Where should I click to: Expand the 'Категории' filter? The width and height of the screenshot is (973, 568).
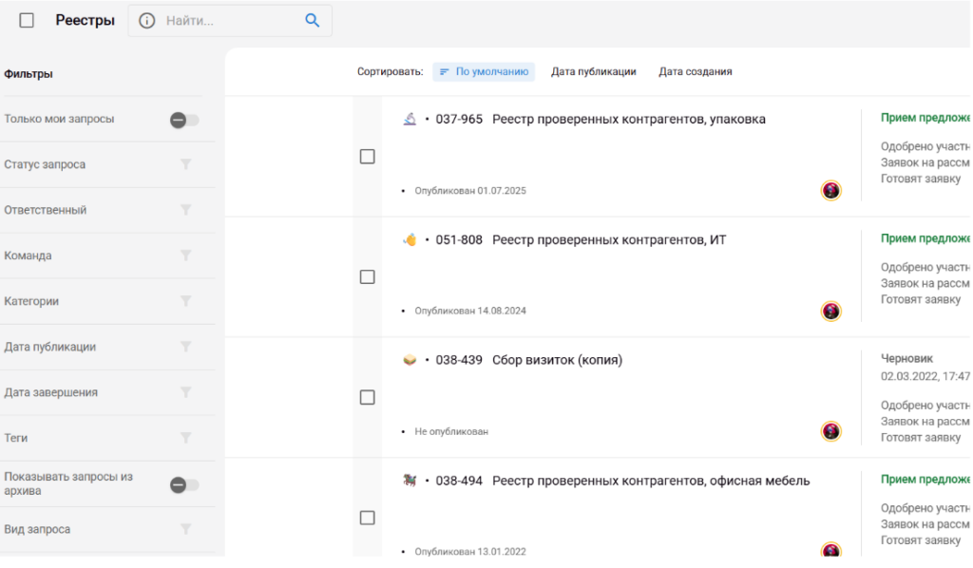(186, 301)
